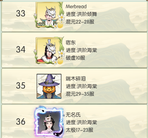Select the player name 端木碎泪
148x138 pixels.
[x=76, y=78]
